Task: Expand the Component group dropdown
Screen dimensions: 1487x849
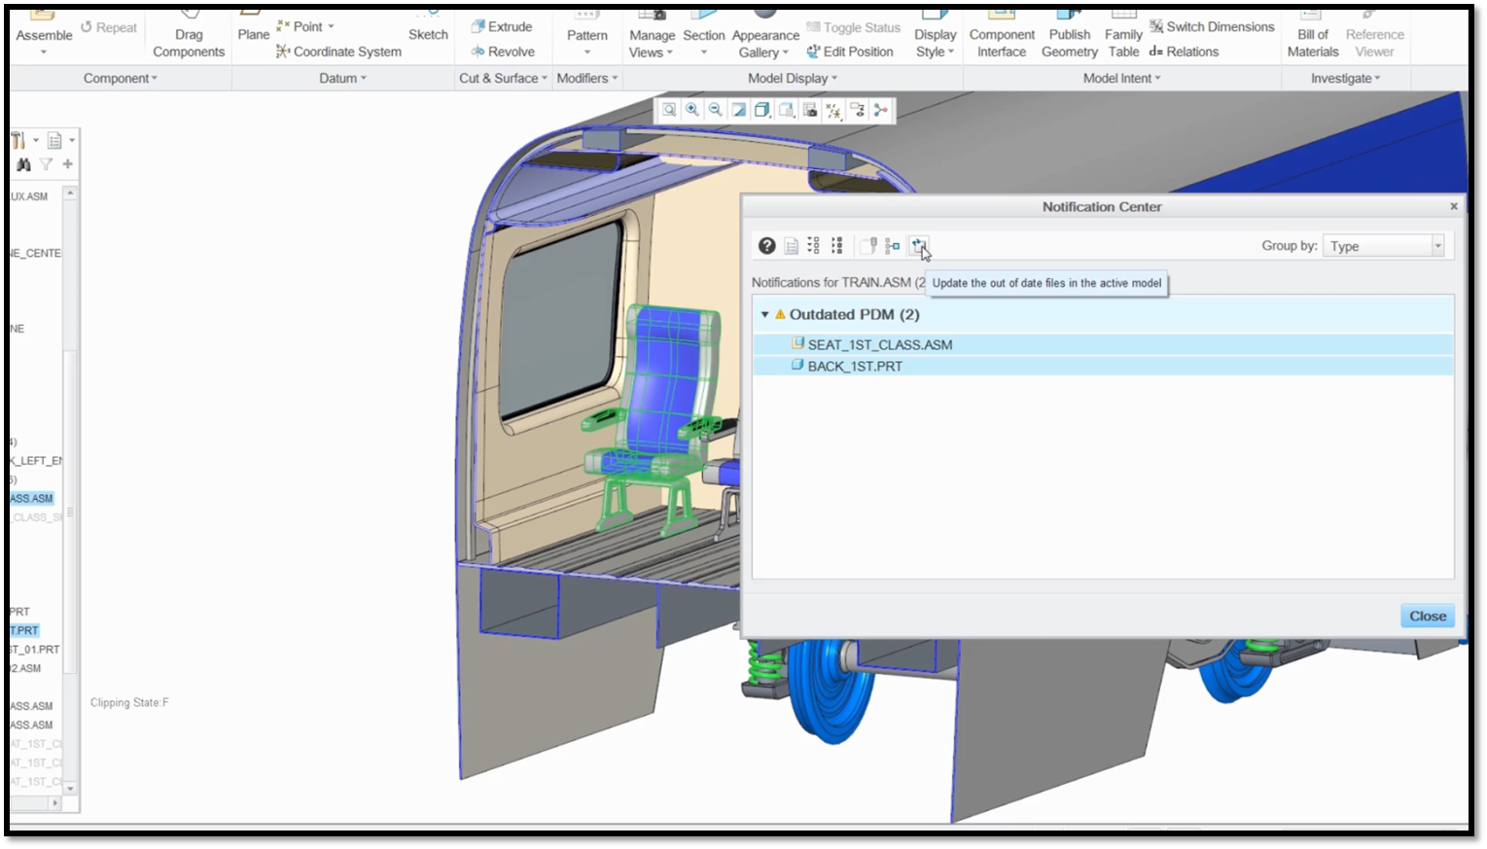Action: point(120,78)
